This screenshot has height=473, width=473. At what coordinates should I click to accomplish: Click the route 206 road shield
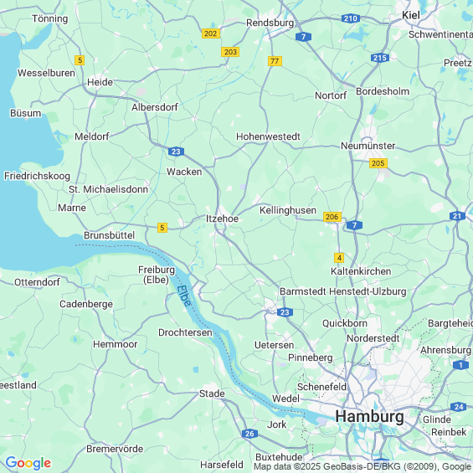[x=332, y=217]
